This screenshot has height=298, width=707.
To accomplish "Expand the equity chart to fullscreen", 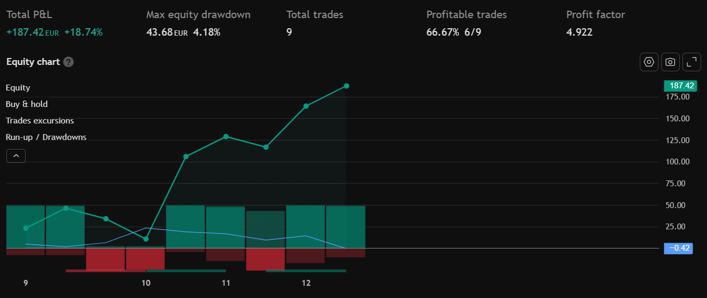I will [692, 62].
